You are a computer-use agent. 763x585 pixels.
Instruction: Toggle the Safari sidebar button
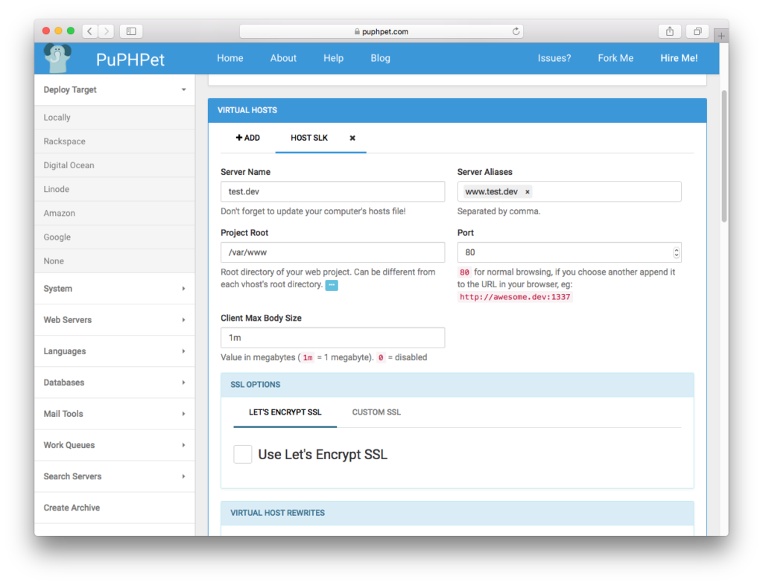coord(131,31)
